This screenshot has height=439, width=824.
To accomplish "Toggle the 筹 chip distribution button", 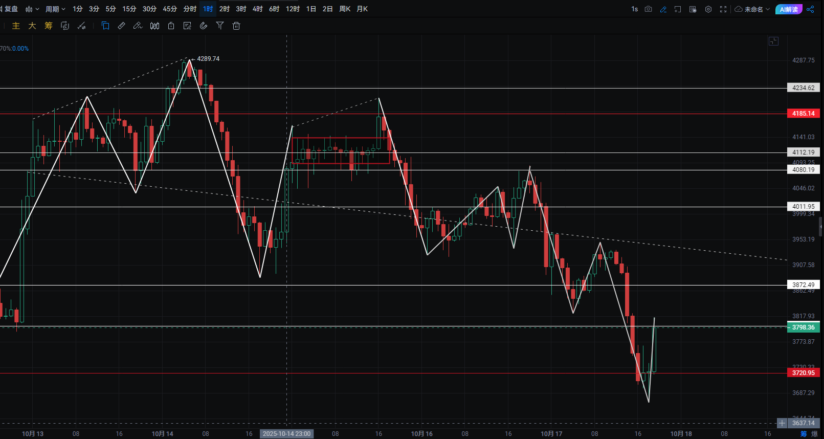I will (x=49, y=26).
